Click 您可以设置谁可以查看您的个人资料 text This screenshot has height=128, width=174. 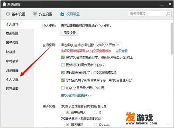tap(86, 26)
